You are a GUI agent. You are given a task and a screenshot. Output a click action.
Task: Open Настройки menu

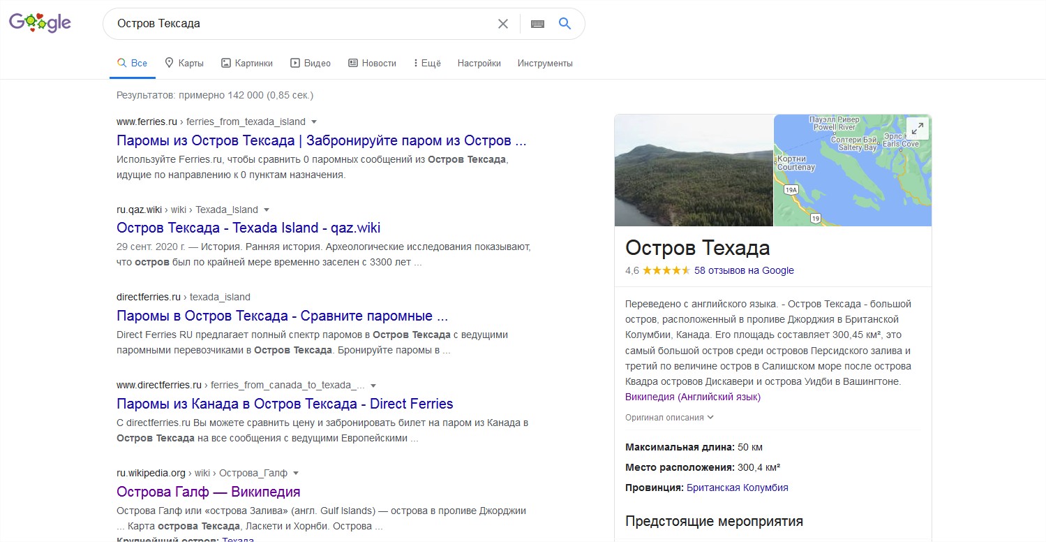pyautogui.click(x=479, y=63)
